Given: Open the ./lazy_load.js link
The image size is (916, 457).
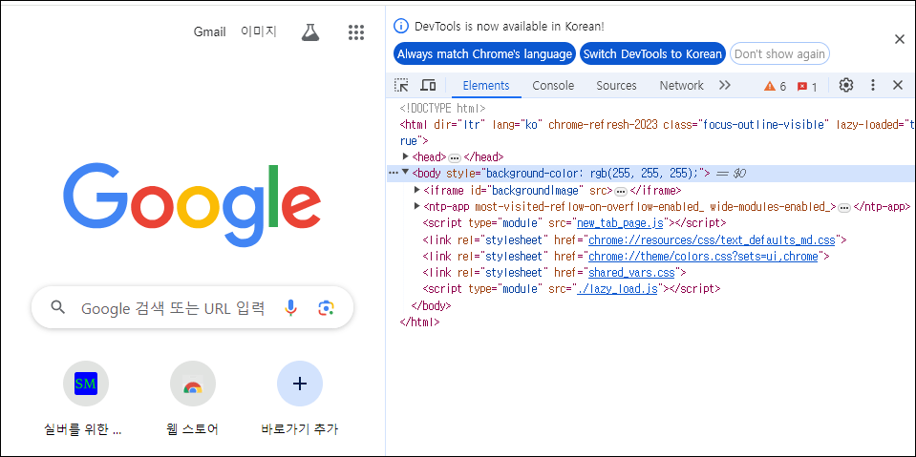Looking at the screenshot, I should point(617,288).
